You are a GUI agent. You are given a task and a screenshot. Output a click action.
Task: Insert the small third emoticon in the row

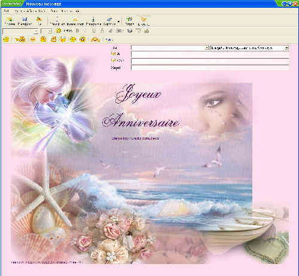[33, 40]
